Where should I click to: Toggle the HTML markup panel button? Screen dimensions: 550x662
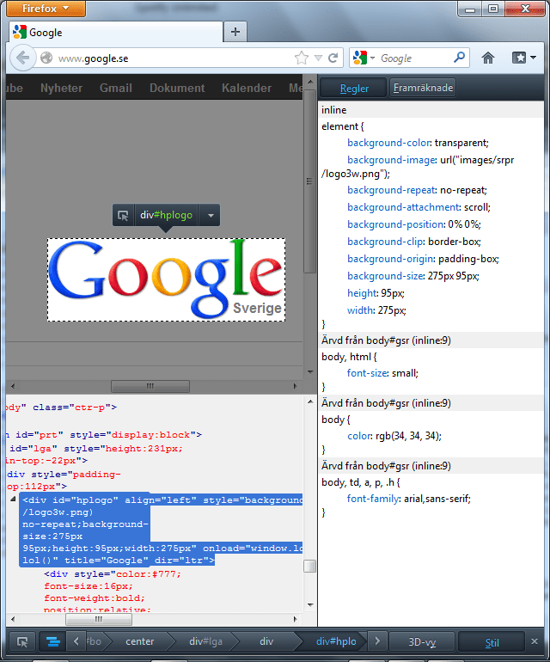[52, 641]
